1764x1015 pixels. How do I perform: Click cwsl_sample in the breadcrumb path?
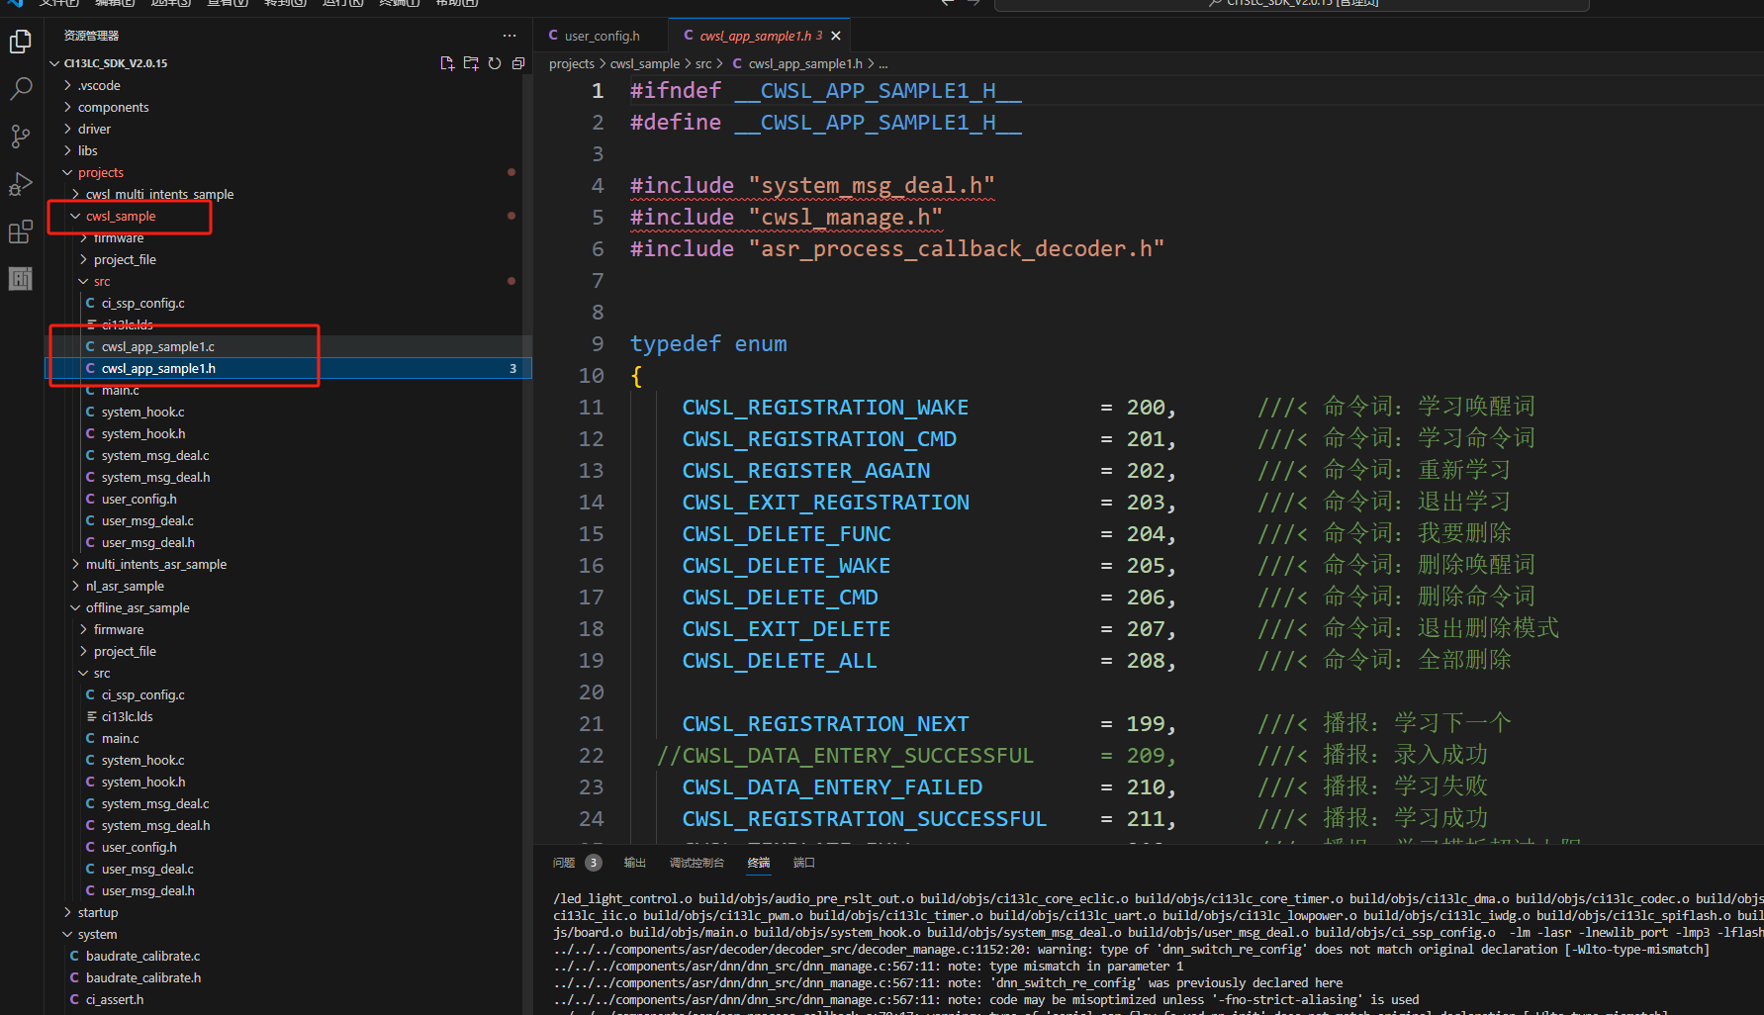[x=645, y=63]
